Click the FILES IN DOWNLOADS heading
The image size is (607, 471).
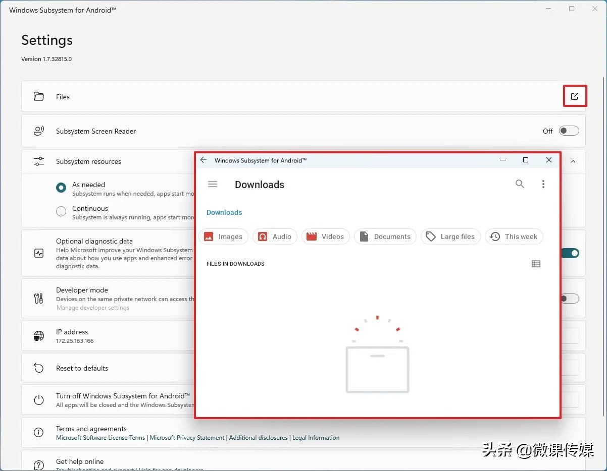point(235,264)
